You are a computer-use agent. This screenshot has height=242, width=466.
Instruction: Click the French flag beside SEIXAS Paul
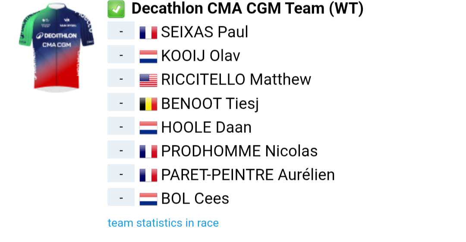pos(148,33)
